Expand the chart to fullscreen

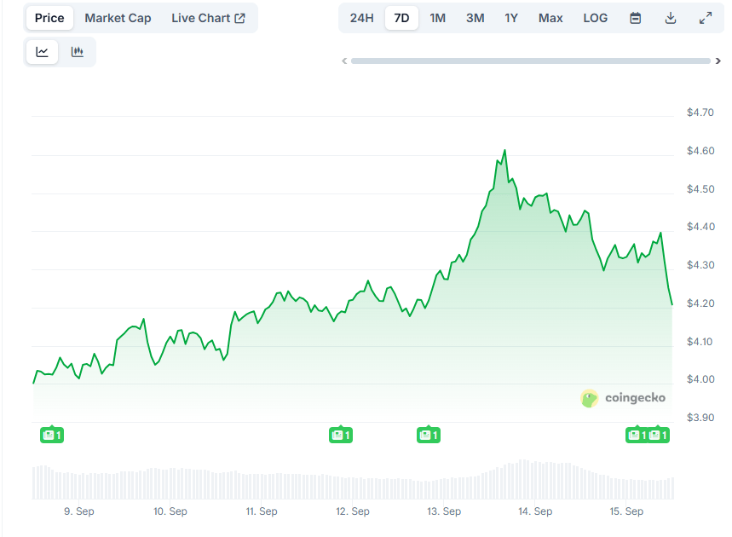[x=706, y=17]
